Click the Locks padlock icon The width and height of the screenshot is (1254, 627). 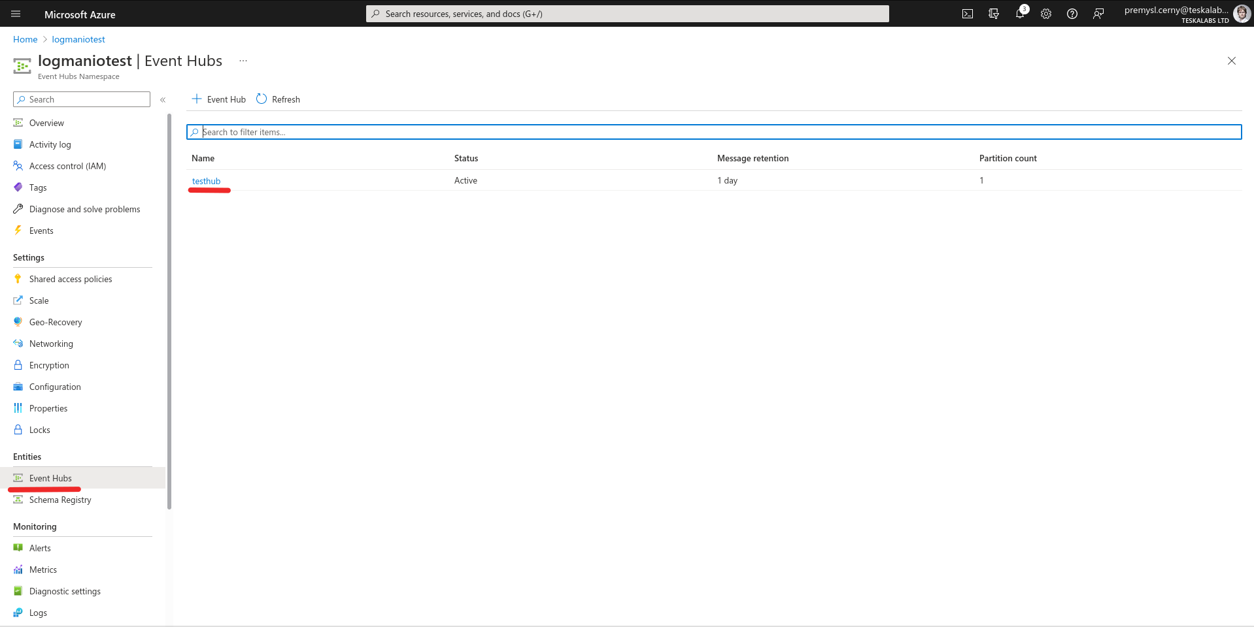coord(18,430)
